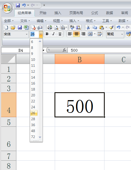
Task: Toggle center alignment button
Action: point(77,34)
